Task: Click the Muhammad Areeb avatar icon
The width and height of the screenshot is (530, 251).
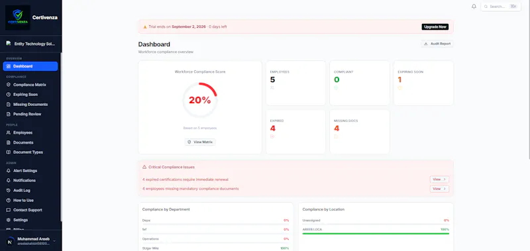Action: click(x=10, y=241)
